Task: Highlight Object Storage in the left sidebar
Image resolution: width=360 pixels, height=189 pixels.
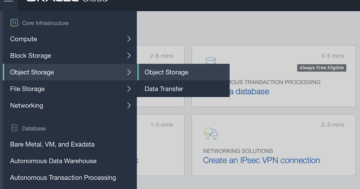Action: [x=32, y=72]
